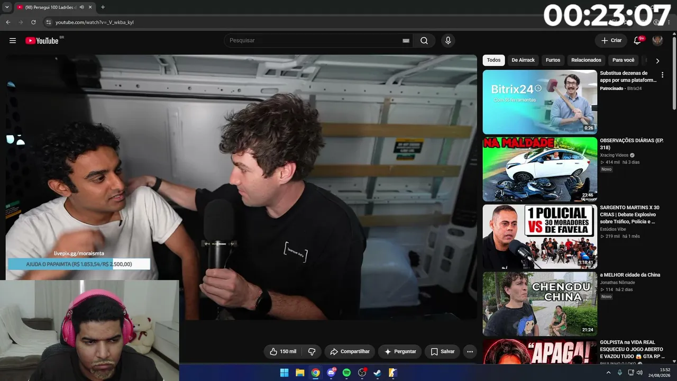Switch to Chrome in the taskbar
Screen dimensions: 677x381
click(315, 373)
